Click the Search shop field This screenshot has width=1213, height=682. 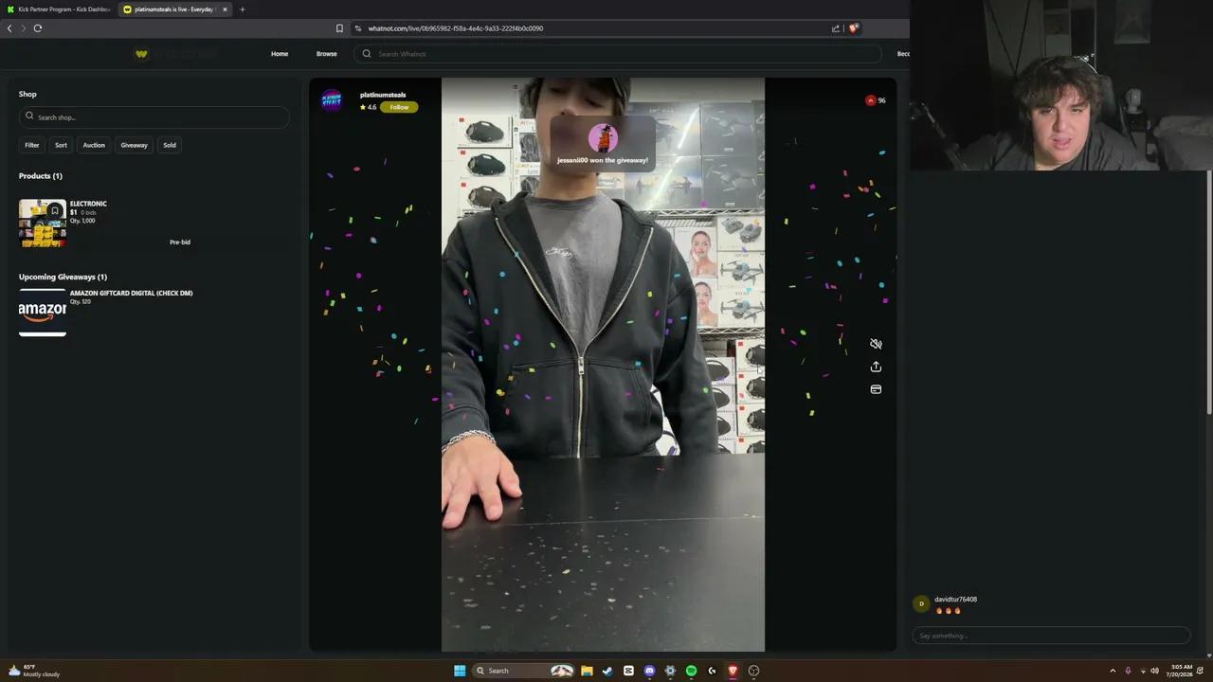point(154,117)
